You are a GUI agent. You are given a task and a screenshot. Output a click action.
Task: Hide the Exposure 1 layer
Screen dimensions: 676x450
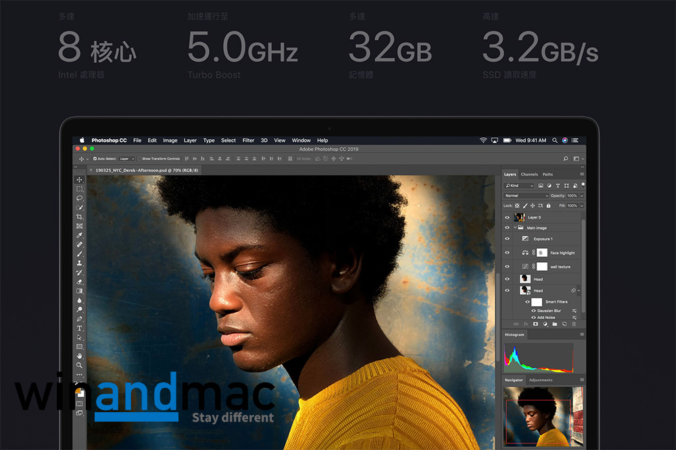tap(508, 239)
